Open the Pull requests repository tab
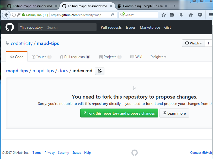The image size is (213, 159). [75, 57]
